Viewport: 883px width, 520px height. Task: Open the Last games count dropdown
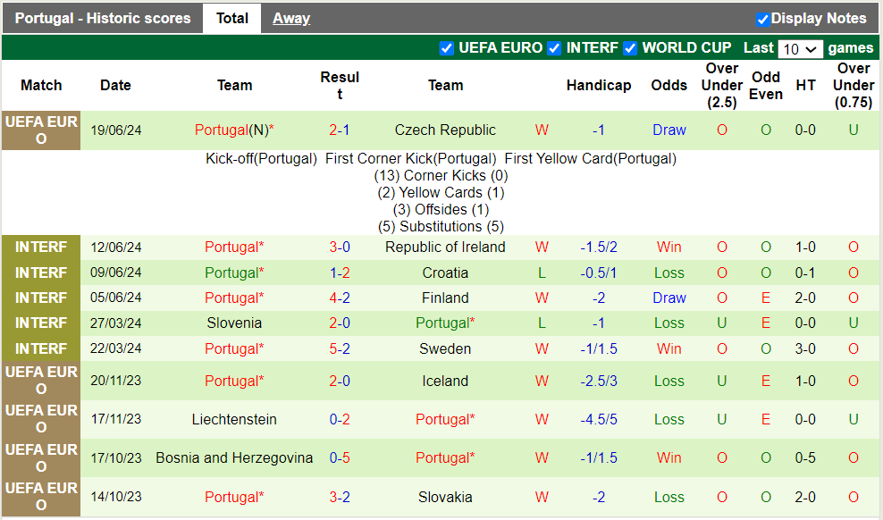[800, 49]
